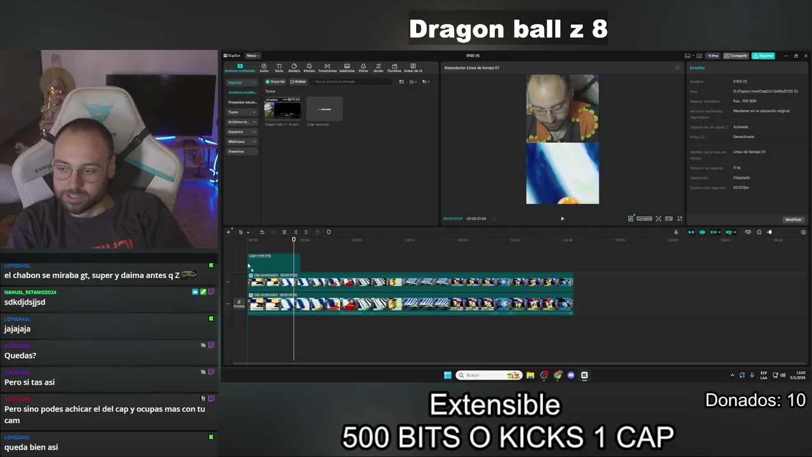The image size is (812, 457).
Task: Select Proyectos secun... in the sidebar
Action: point(242,102)
